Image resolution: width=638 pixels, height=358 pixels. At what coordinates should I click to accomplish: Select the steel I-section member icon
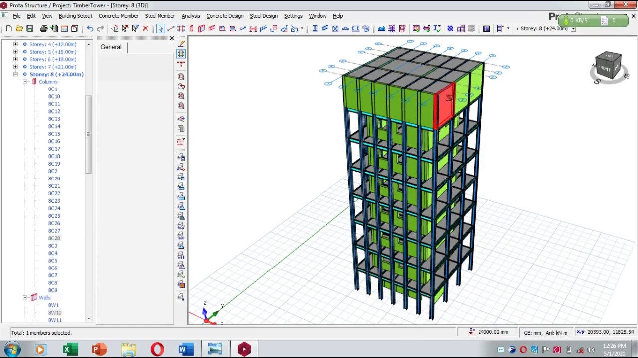tap(315, 29)
